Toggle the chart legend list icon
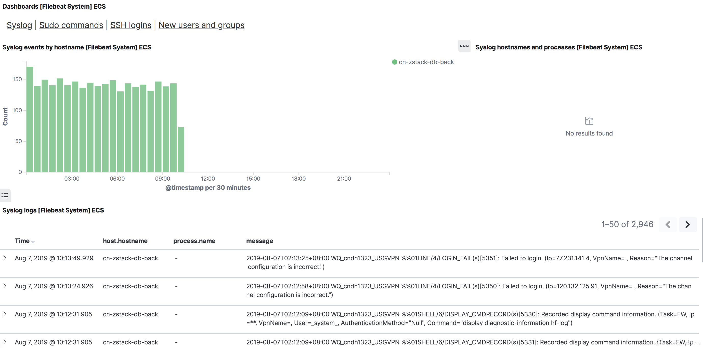703x348 pixels. click(5, 196)
